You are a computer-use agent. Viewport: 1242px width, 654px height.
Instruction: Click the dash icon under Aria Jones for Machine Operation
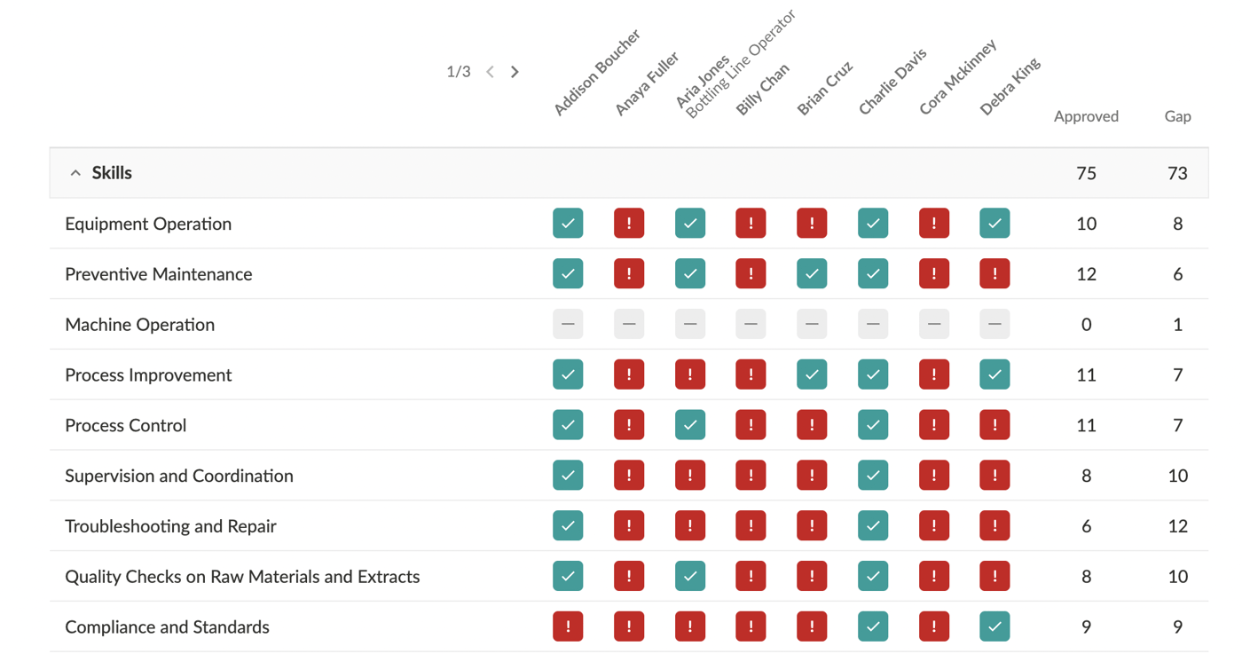tap(690, 324)
